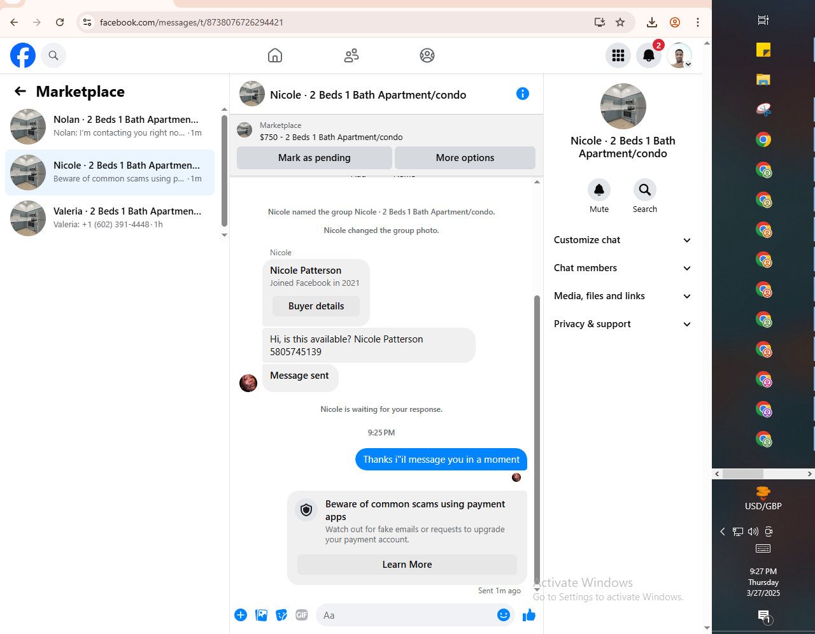Image resolution: width=815 pixels, height=634 pixels.
Task: Select the Nicole apartment conversation
Action: (x=110, y=173)
